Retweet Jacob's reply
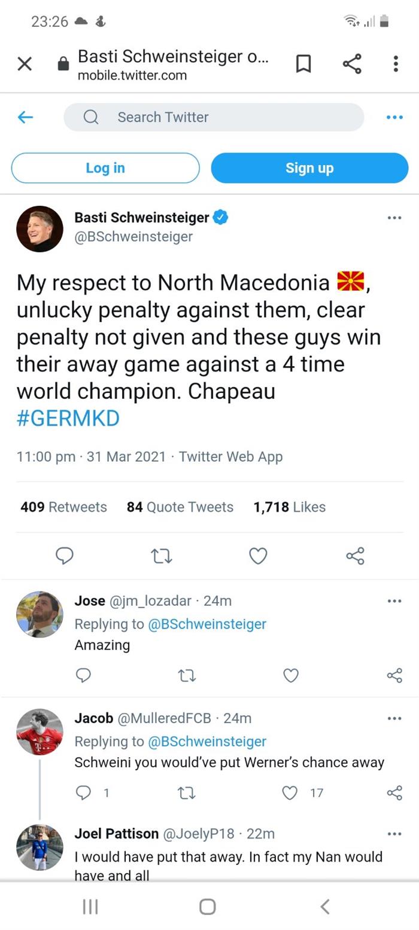This screenshot has width=419, height=930. tap(187, 793)
